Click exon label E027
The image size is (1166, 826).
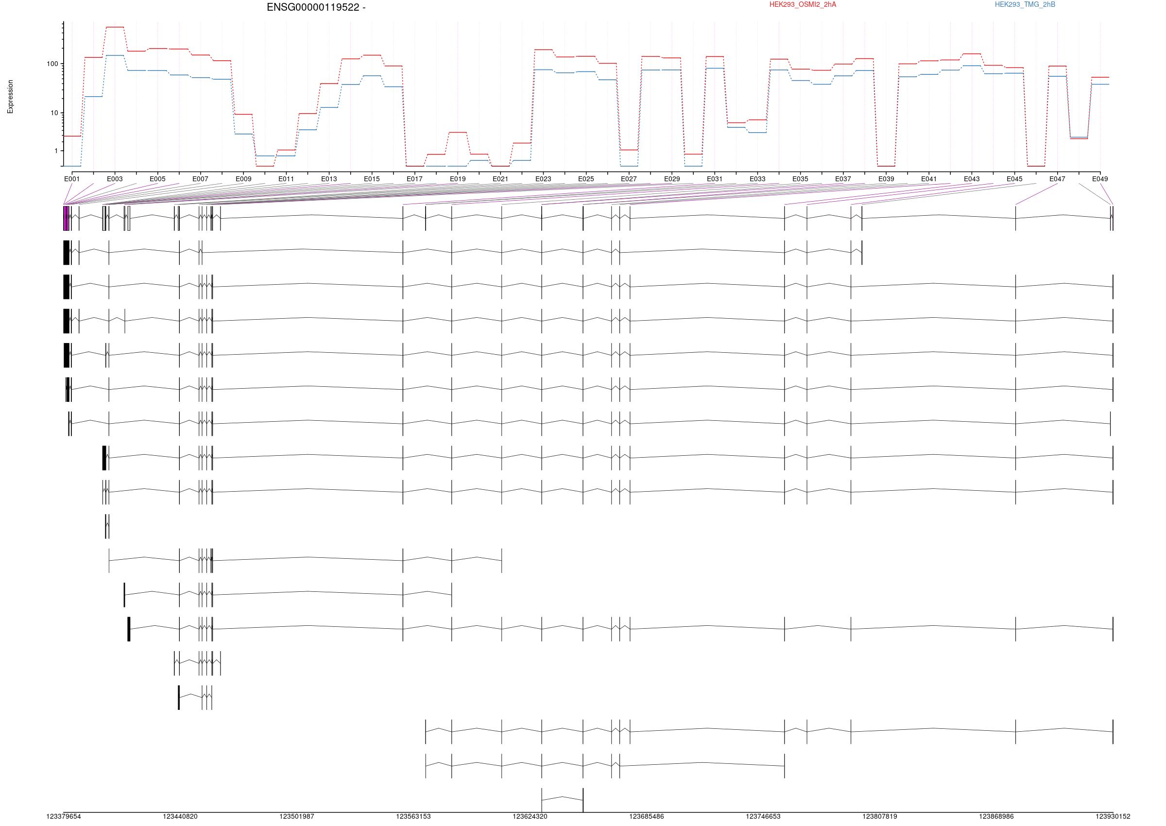coord(629,179)
